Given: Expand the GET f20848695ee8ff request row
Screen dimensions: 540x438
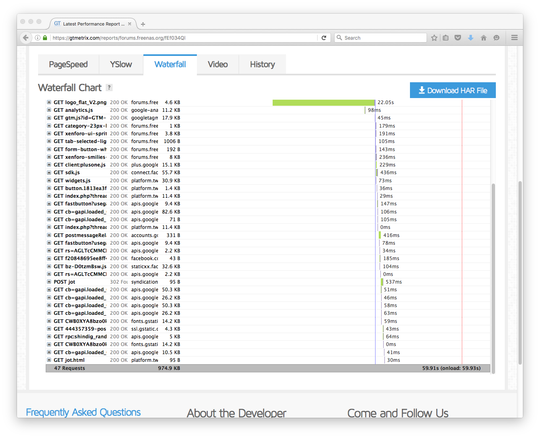Looking at the screenshot, I should [x=49, y=259].
